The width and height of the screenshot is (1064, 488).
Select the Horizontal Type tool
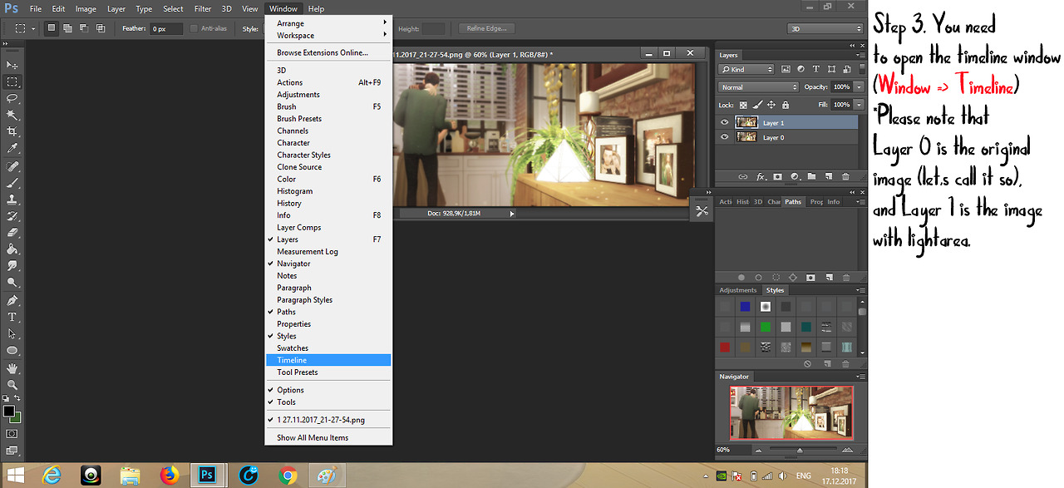(12, 317)
